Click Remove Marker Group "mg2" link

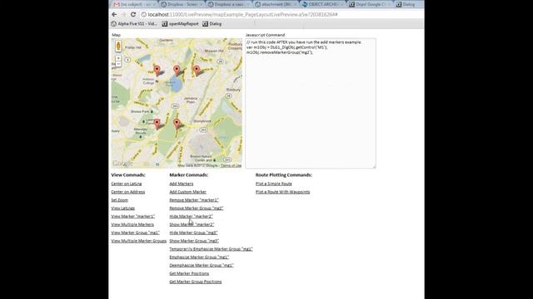(x=197, y=208)
